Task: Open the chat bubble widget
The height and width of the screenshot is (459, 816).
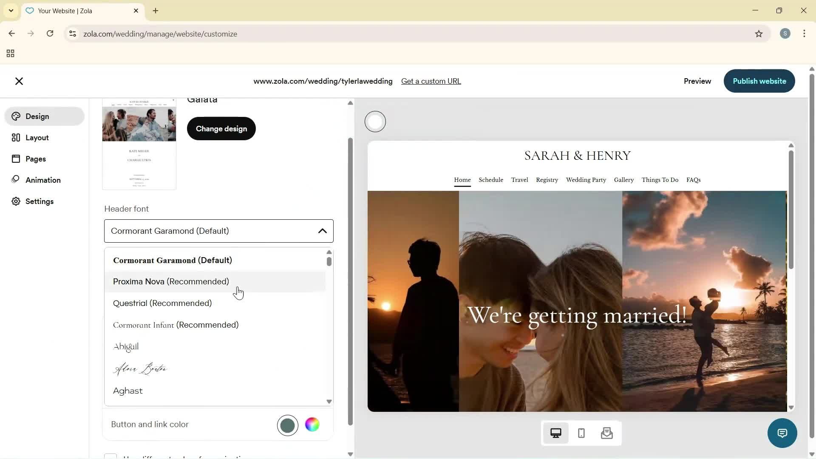Action: point(782,433)
